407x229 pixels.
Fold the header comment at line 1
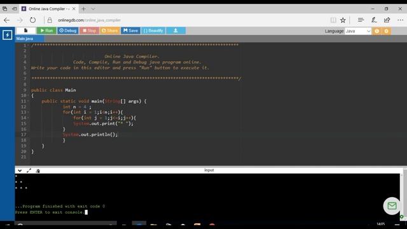28,45
